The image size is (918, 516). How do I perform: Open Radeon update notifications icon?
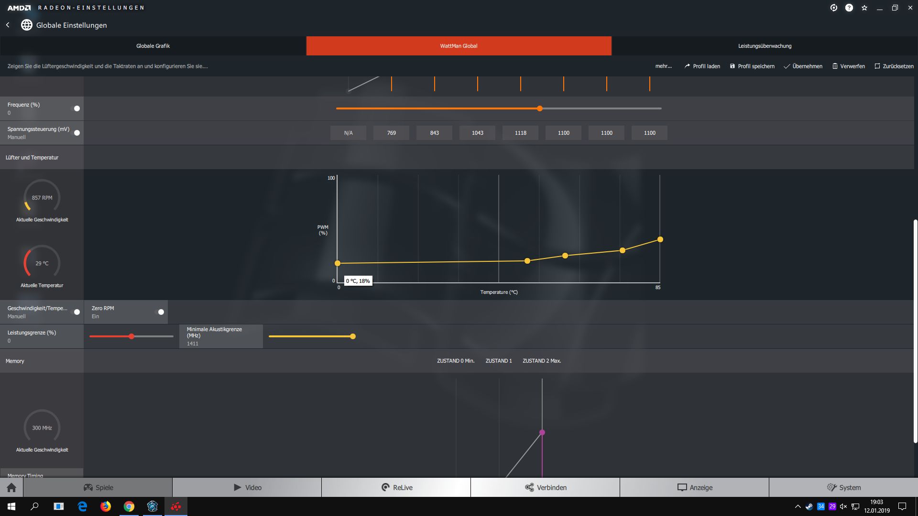834,8
